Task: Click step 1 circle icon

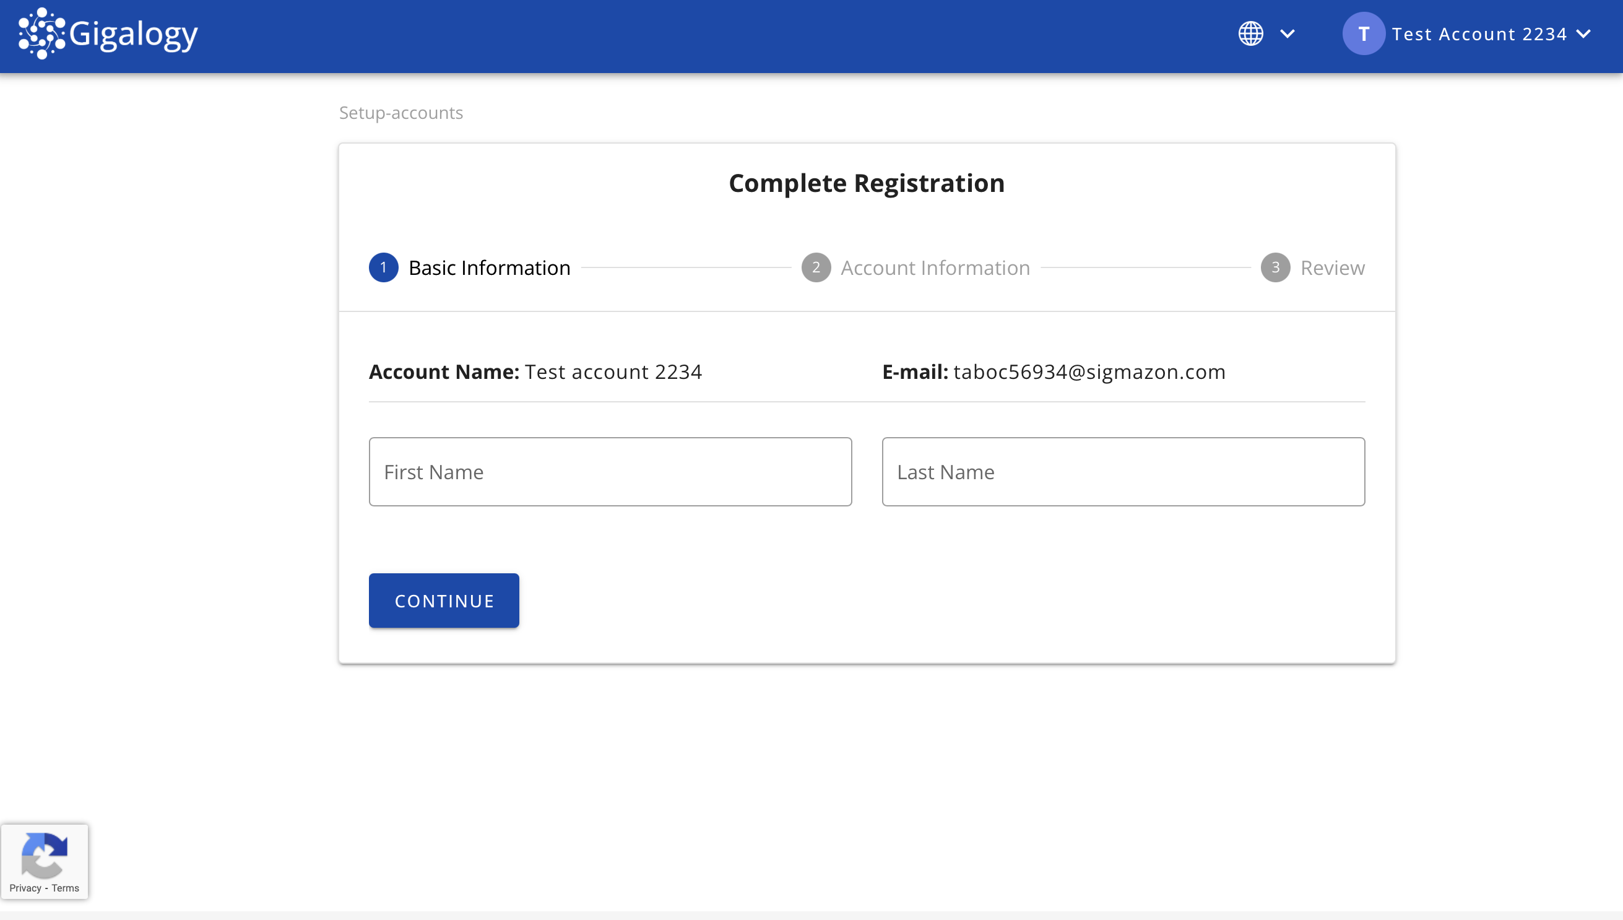Action: click(384, 267)
